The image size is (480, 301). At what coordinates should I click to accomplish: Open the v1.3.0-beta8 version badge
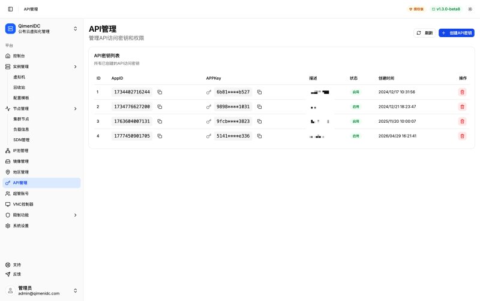[446, 9]
